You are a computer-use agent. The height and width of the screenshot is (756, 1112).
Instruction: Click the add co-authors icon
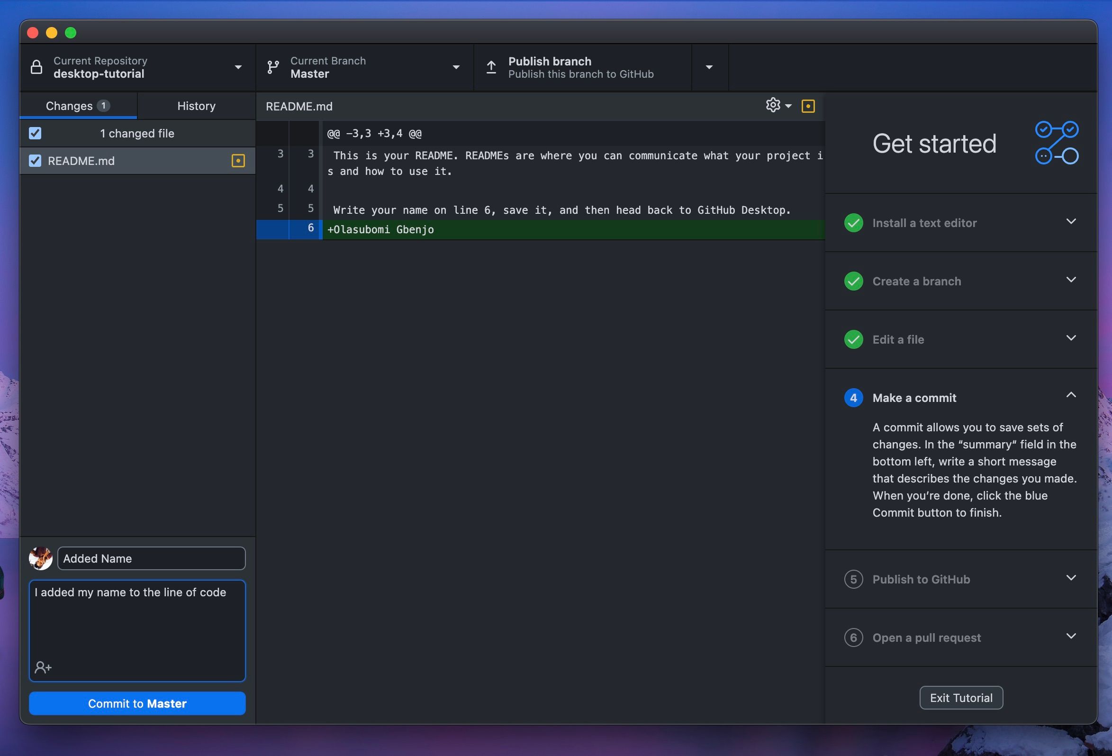[43, 666]
